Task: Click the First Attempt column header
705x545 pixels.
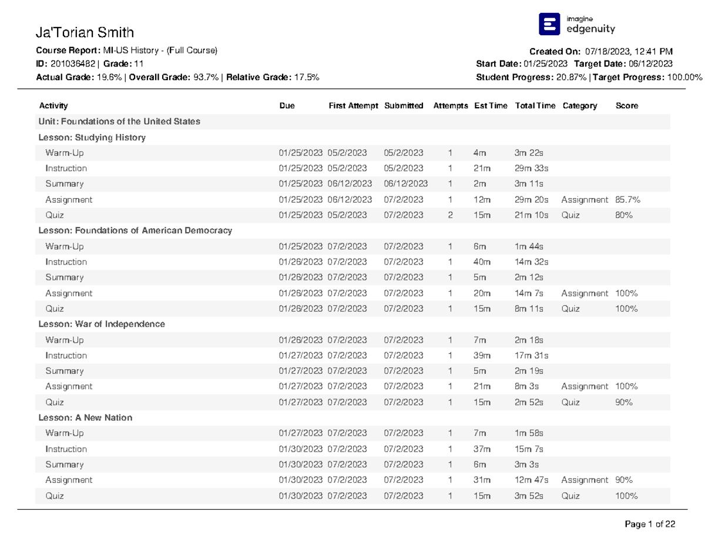Action: point(353,106)
